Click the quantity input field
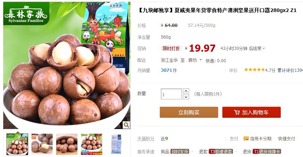 point(171,94)
